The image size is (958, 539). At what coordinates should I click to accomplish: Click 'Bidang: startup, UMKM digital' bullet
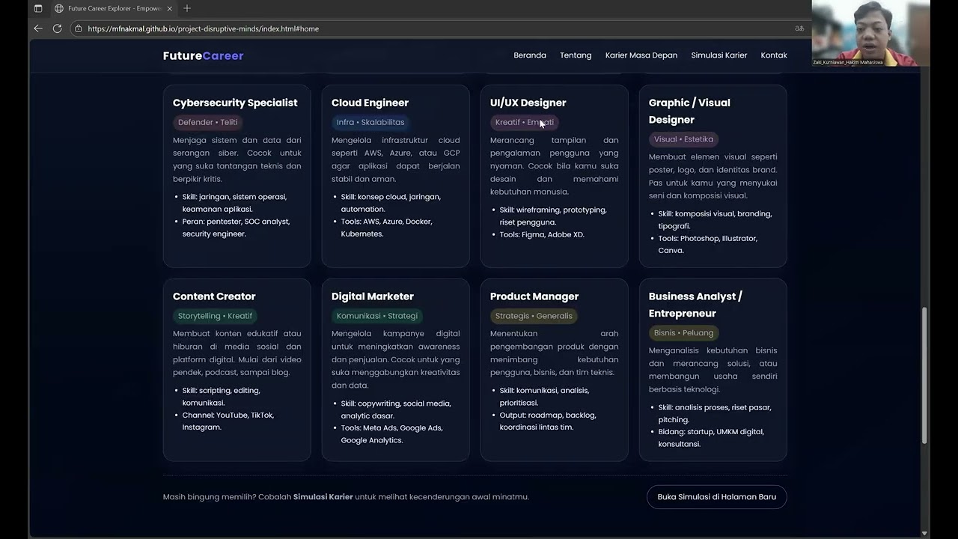[711, 438]
